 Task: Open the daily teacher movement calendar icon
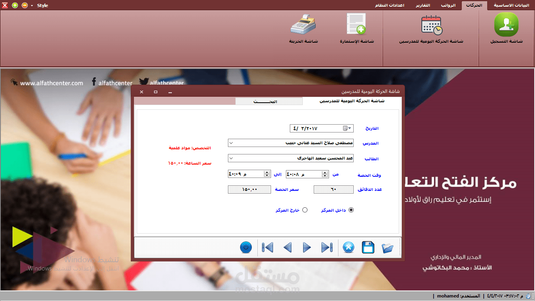(431, 24)
